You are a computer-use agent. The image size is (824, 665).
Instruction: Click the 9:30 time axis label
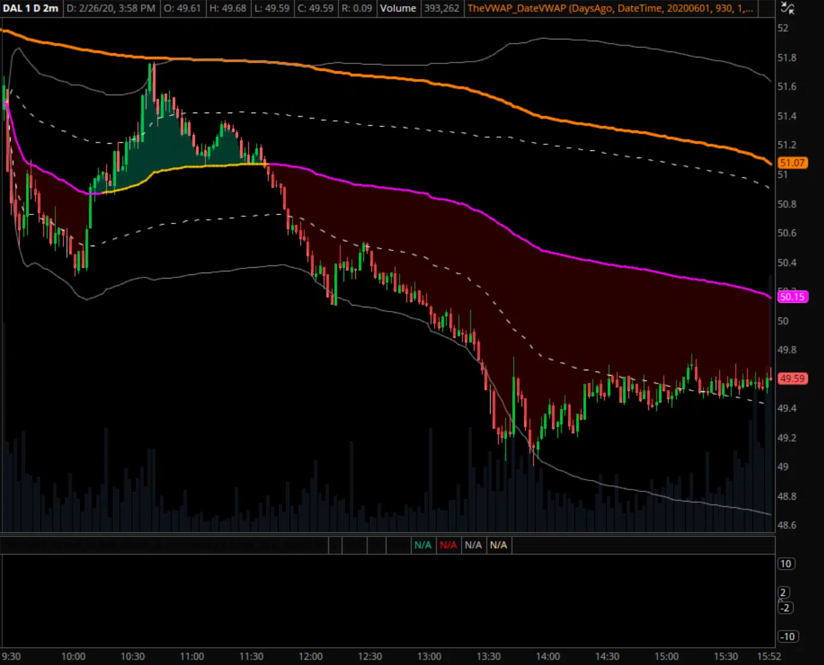coord(11,657)
